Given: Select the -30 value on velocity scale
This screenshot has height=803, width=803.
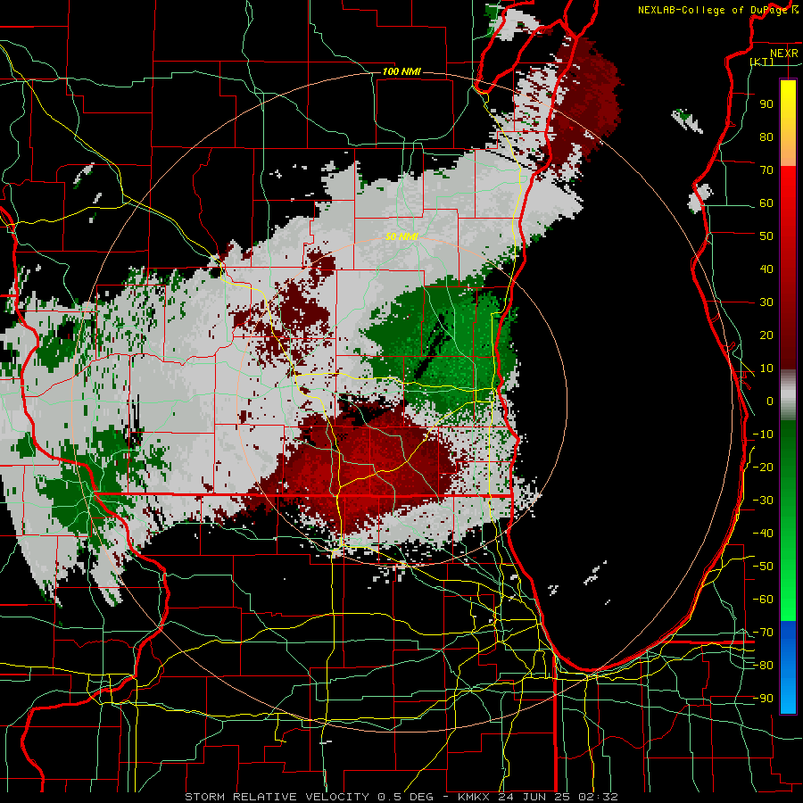Looking at the screenshot, I should (x=763, y=501).
